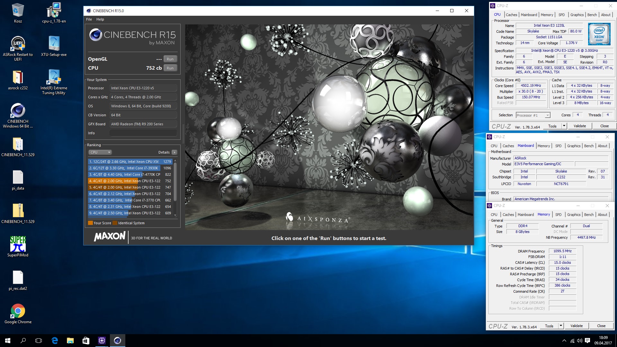Open the Windows Store taskbar icon

tap(86, 341)
